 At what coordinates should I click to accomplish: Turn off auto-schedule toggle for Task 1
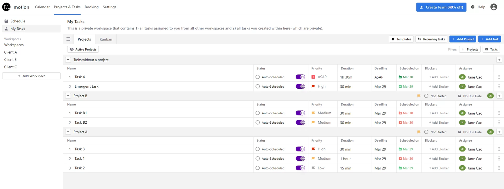coord(300,159)
